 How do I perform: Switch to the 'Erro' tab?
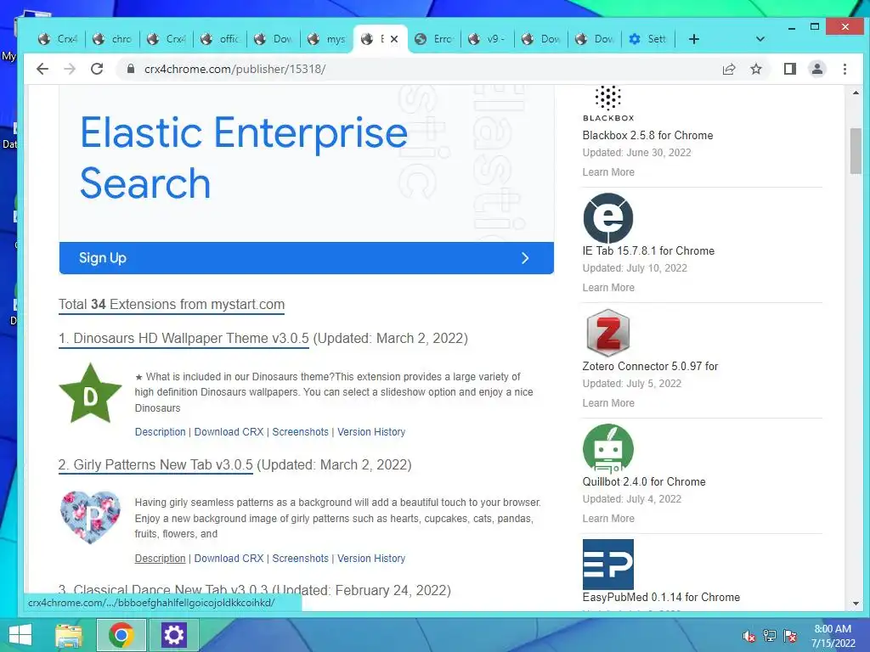[434, 39]
